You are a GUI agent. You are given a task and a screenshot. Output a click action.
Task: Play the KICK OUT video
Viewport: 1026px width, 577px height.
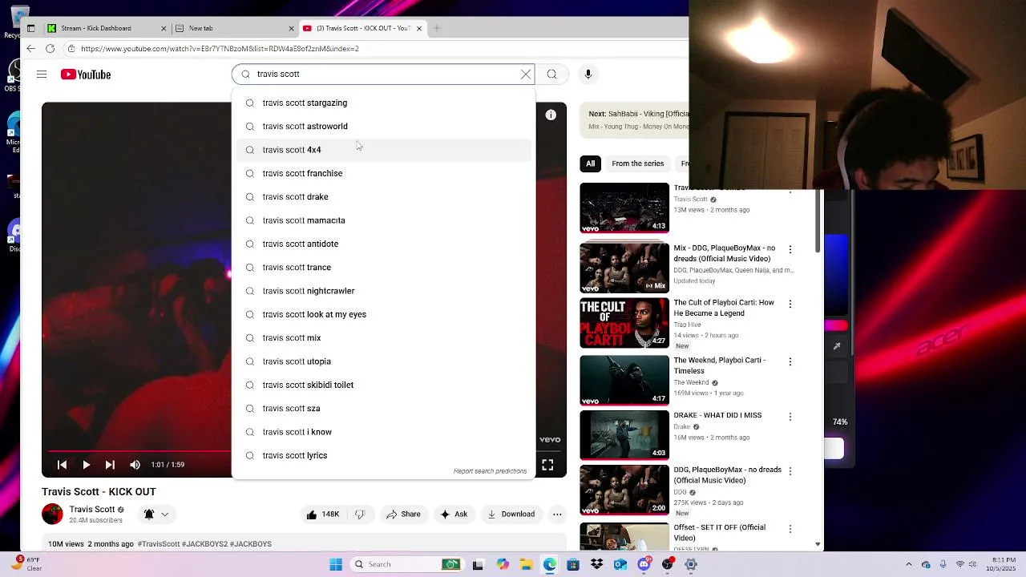tap(86, 465)
